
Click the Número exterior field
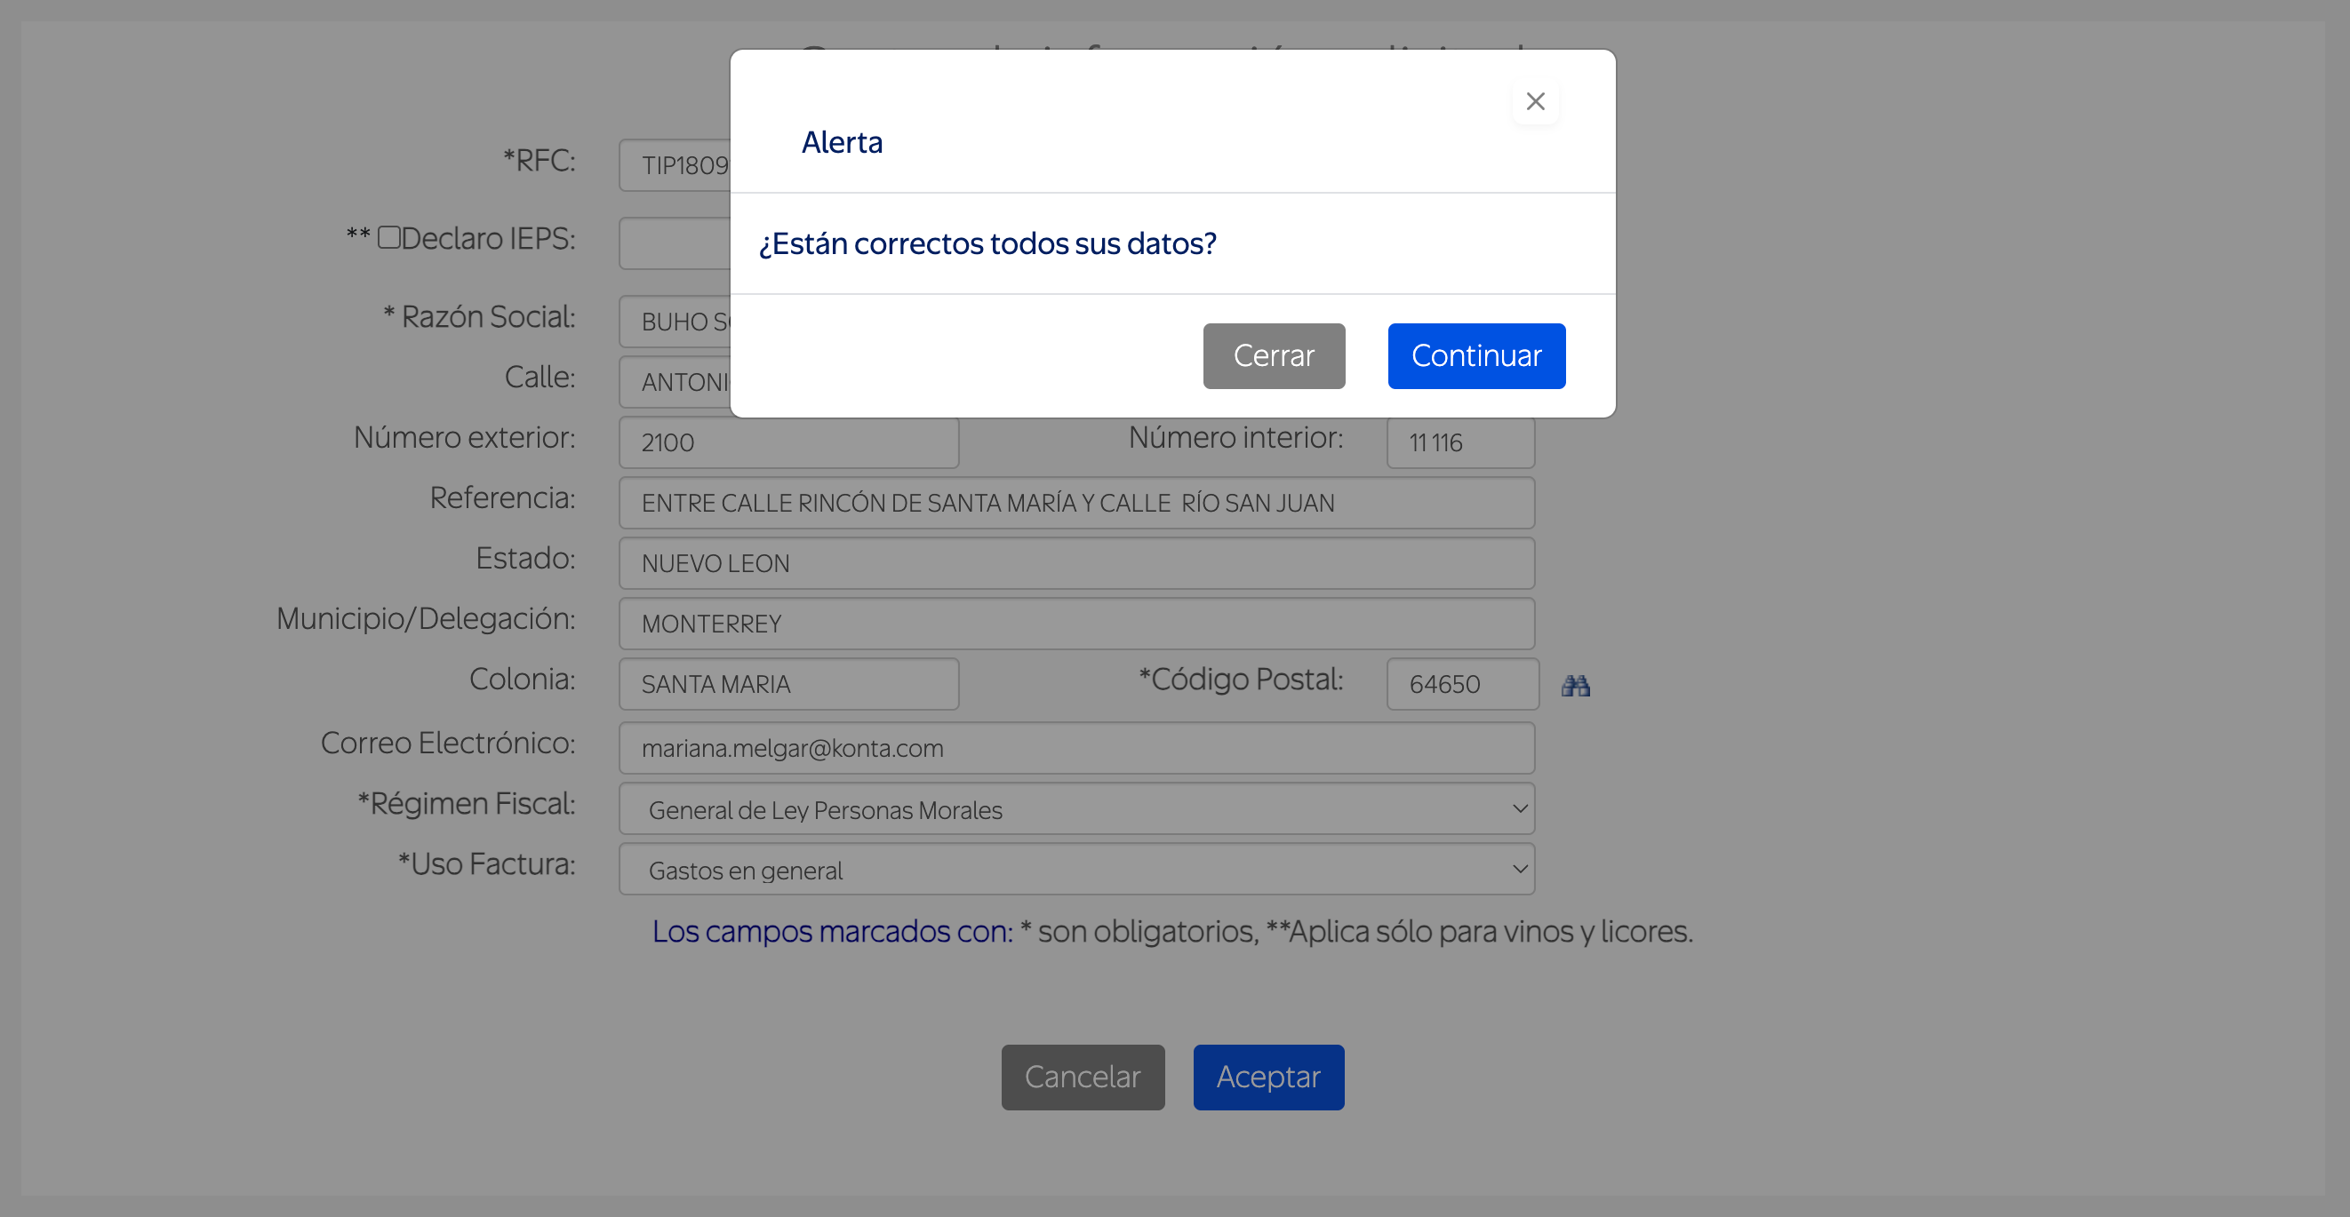(x=788, y=443)
